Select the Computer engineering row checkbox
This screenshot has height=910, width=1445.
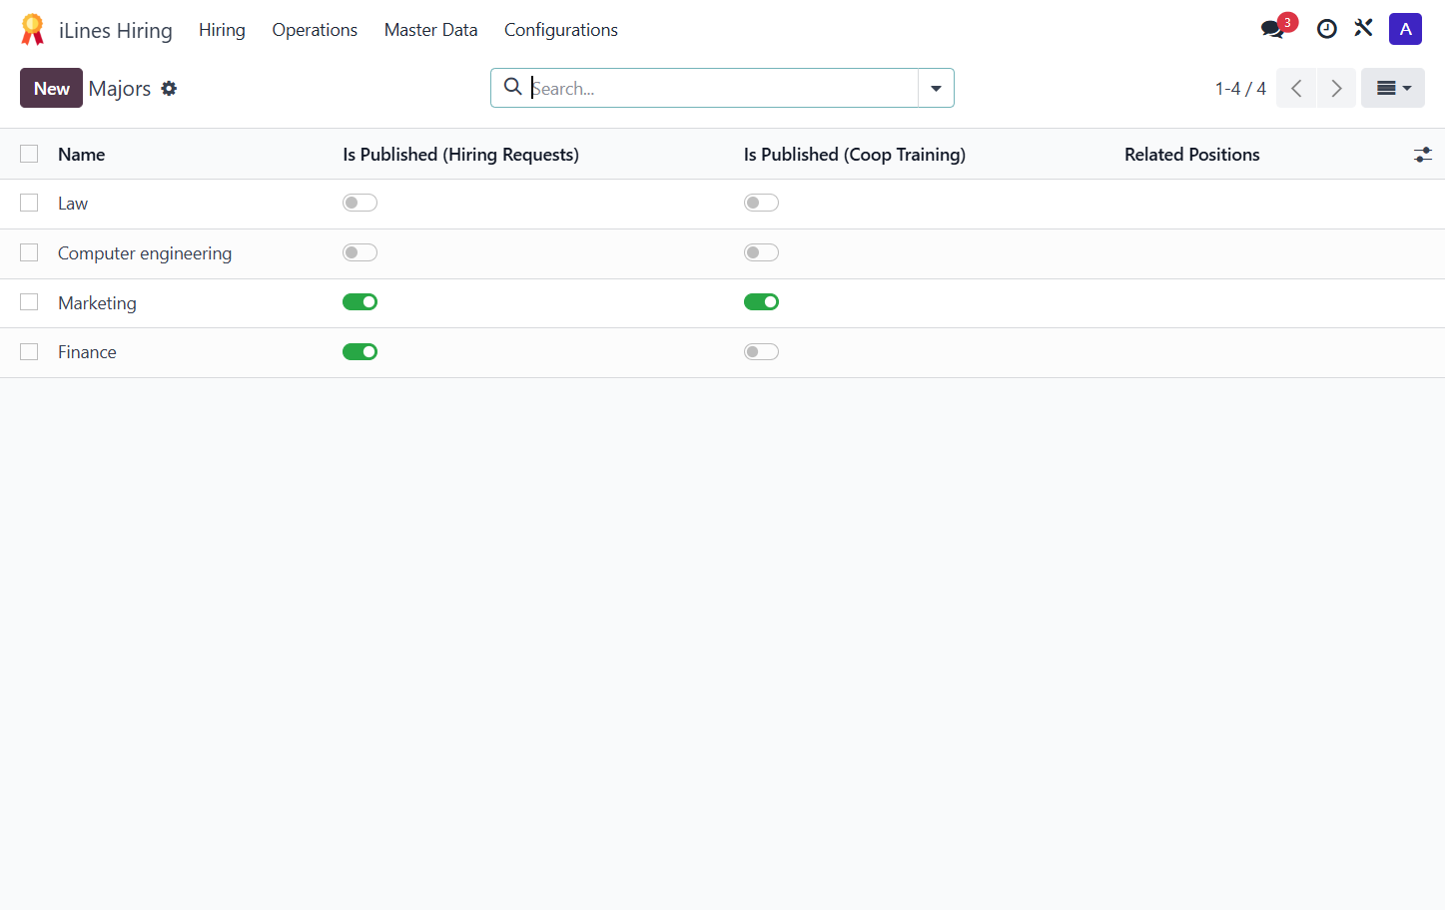pyautogui.click(x=29, y=252)
